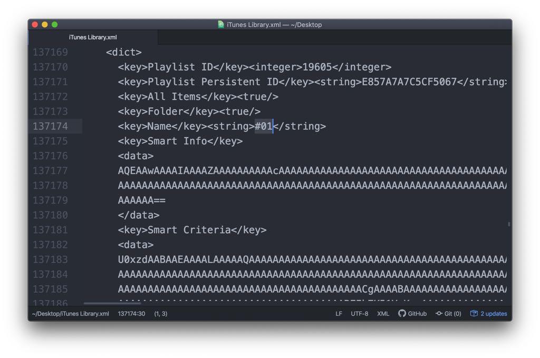Click the GitHub octocat icon in status bar

(402, 314)
